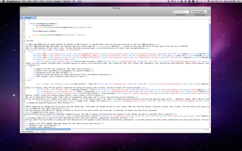Image resolution: width=242 pixels, height=151 pixels.
Task: Toggle fold end marker at line 16
Action: pos(24,37)
